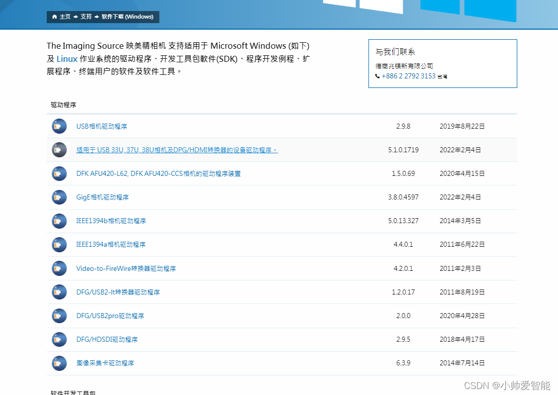Click version number 5.0.13.327
The image size is (558, 395).
pyautogui.click(x=403, y=221)
